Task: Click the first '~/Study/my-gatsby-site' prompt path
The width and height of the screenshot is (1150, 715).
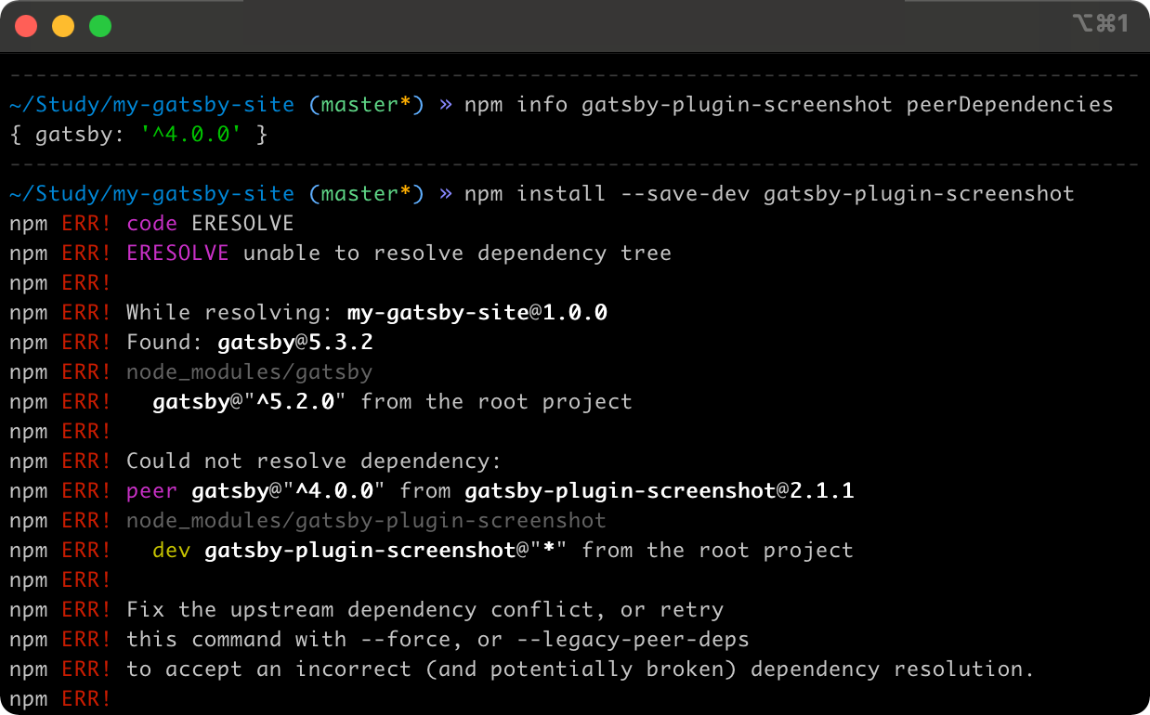Action: click(x=151, y=105)
